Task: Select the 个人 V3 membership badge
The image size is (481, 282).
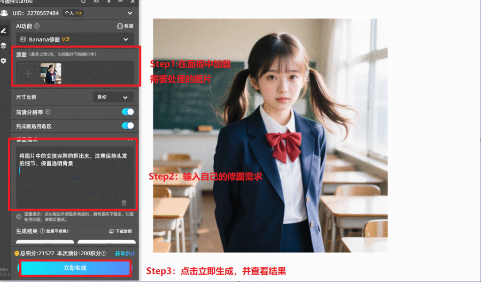Action: pos(73,13)
